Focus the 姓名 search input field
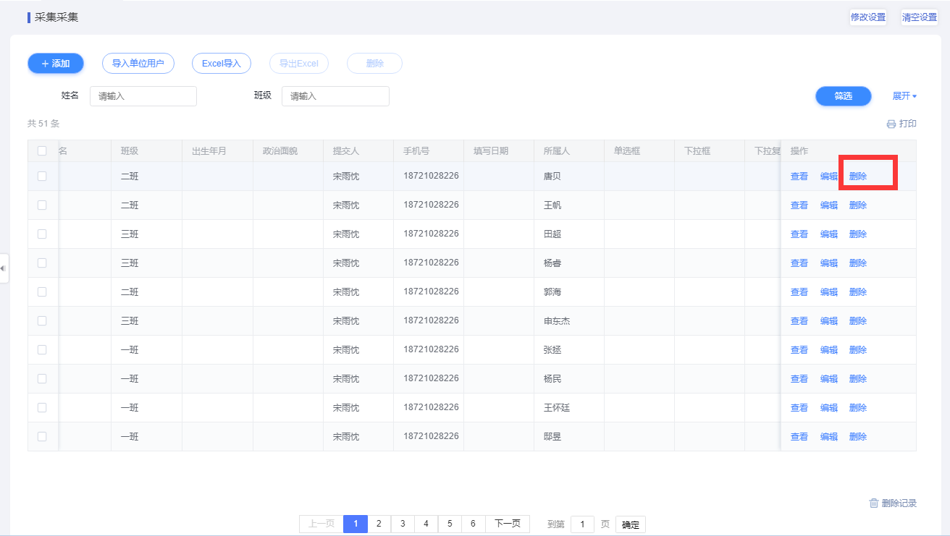The height and width of the screenshot is (536, 950). 143,96
